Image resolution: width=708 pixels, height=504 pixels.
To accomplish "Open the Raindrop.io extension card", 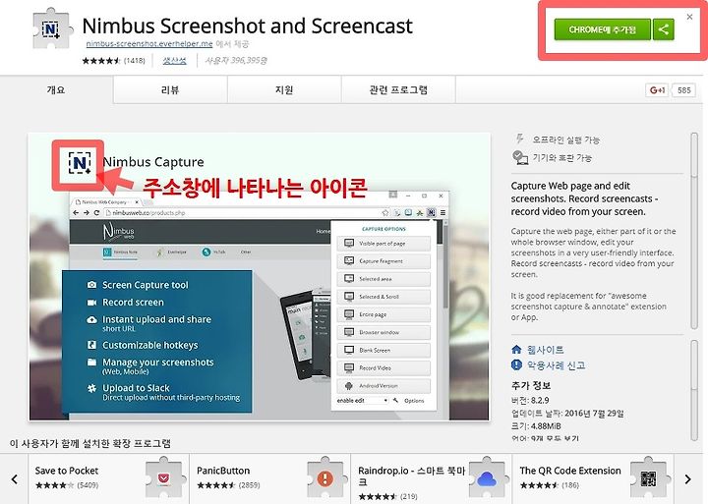I will 432,479.
